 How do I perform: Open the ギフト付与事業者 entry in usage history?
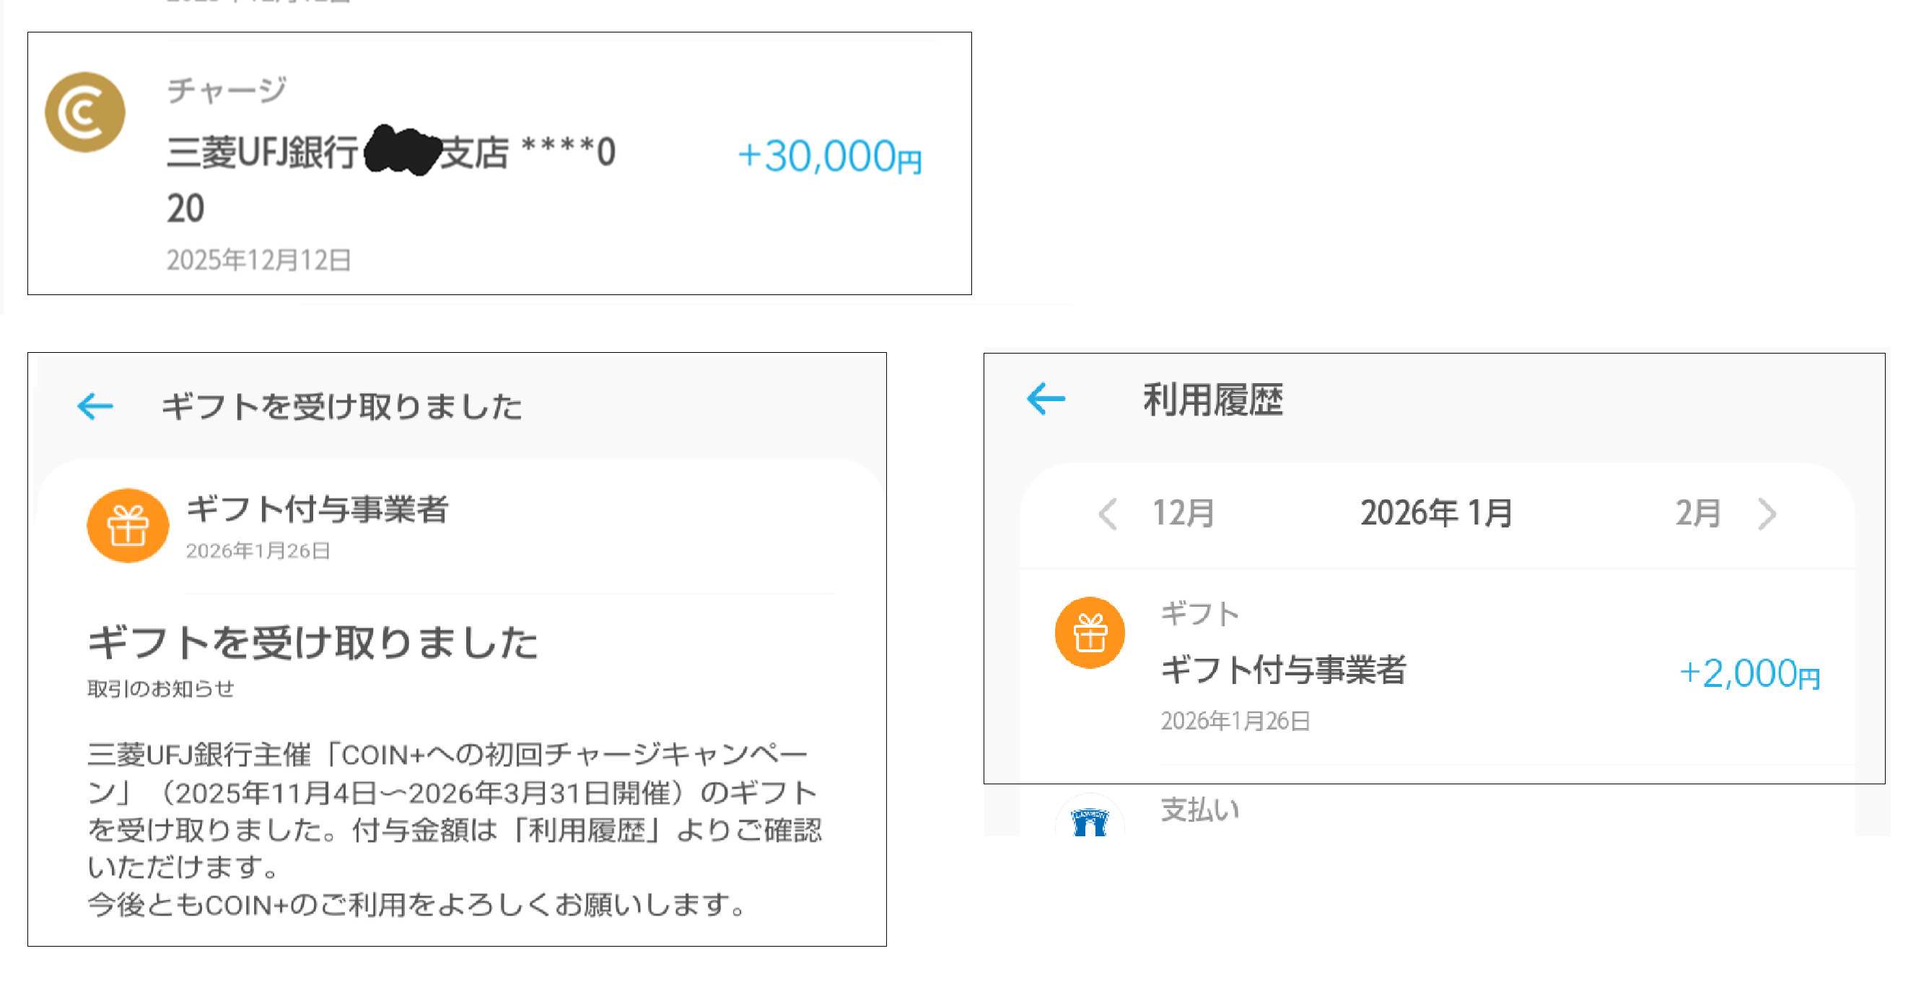click(x=1283, y=669)
